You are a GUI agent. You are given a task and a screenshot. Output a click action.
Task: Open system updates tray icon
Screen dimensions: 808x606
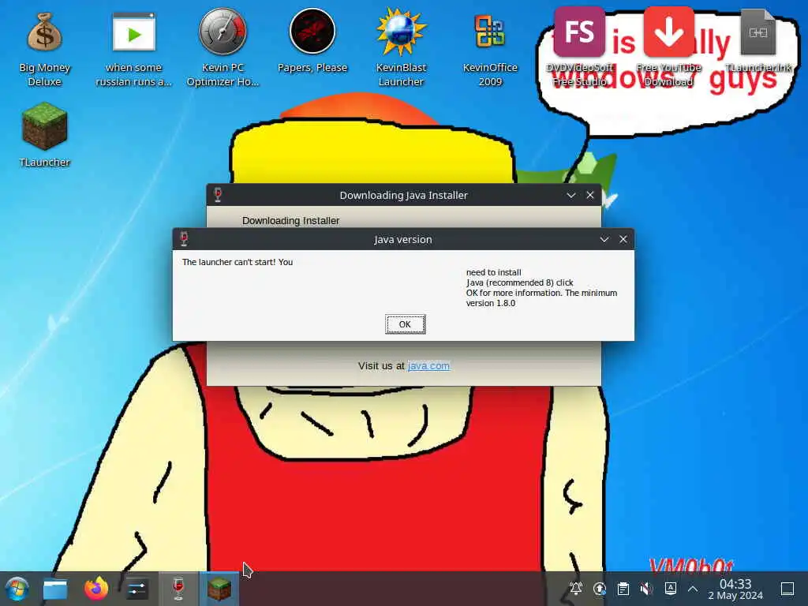(600, 589)
